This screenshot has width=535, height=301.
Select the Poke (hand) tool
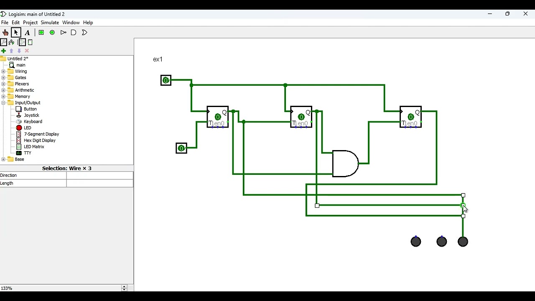5,33
